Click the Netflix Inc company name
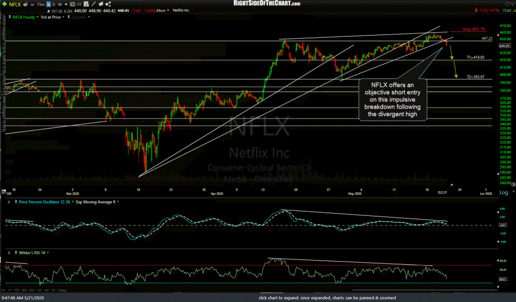516x302 pixels. [181, 11]
